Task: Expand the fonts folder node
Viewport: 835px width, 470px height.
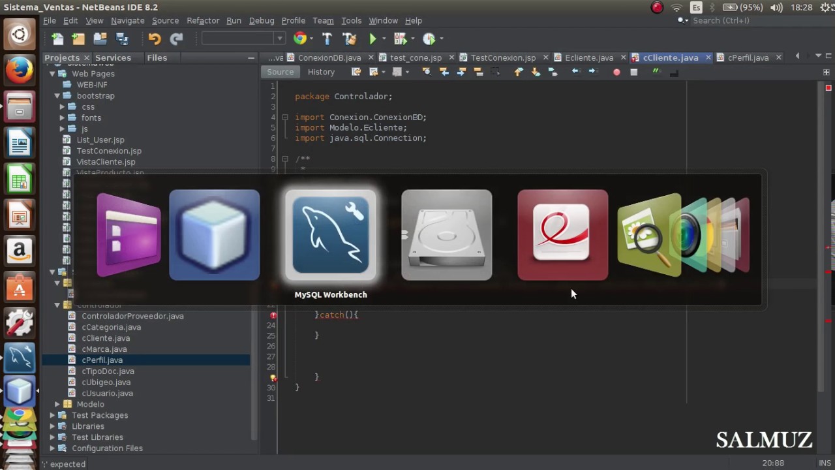Action: tap(63, 118)
